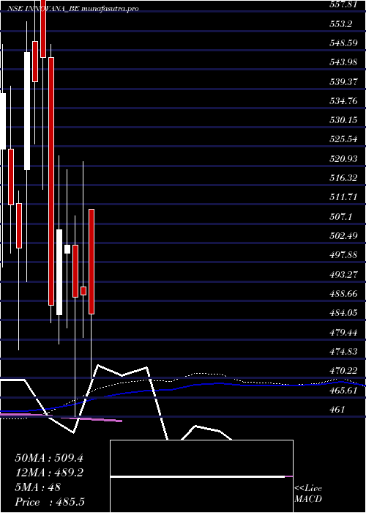Click the 484.05 price axis label
Screen dimensions: 366x513
(x=343, y=313)
